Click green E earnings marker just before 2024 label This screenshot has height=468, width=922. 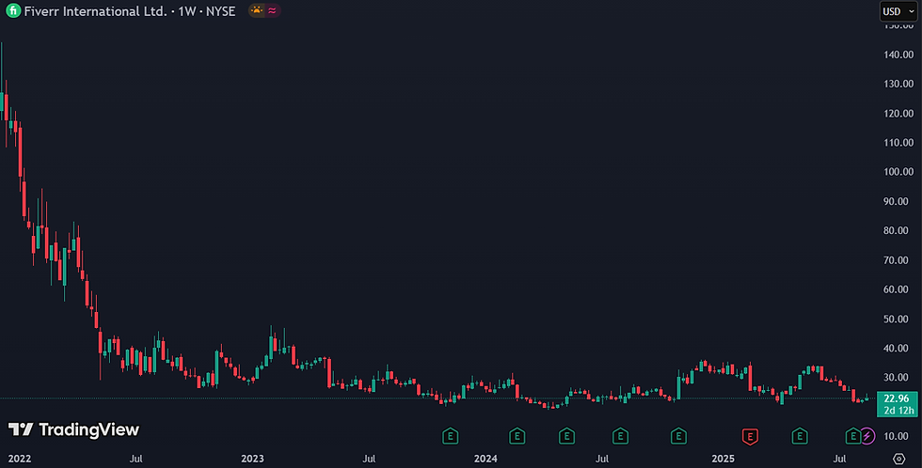(x=450, y=436)
